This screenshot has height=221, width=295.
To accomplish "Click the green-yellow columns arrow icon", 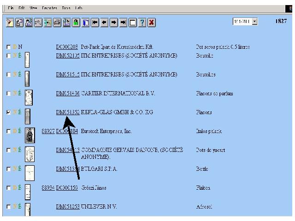I will [x=47, y=23].
